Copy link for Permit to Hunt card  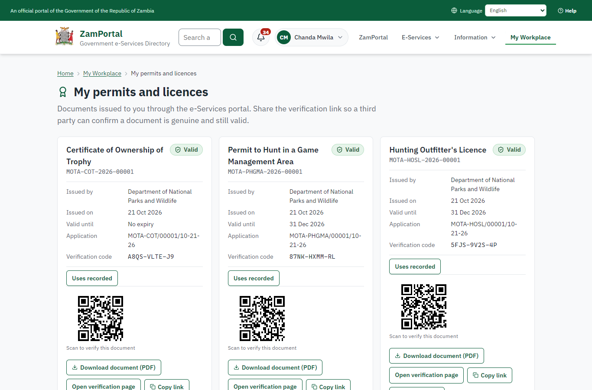[328, 385]
